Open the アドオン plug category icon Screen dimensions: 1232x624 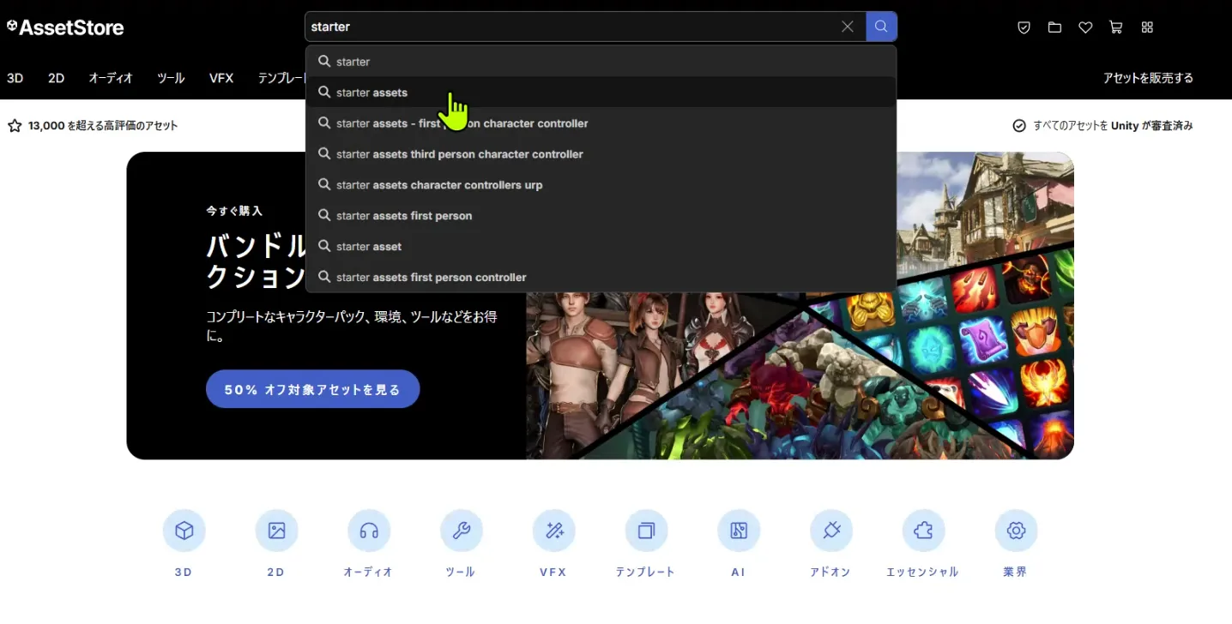pos(830,531)
